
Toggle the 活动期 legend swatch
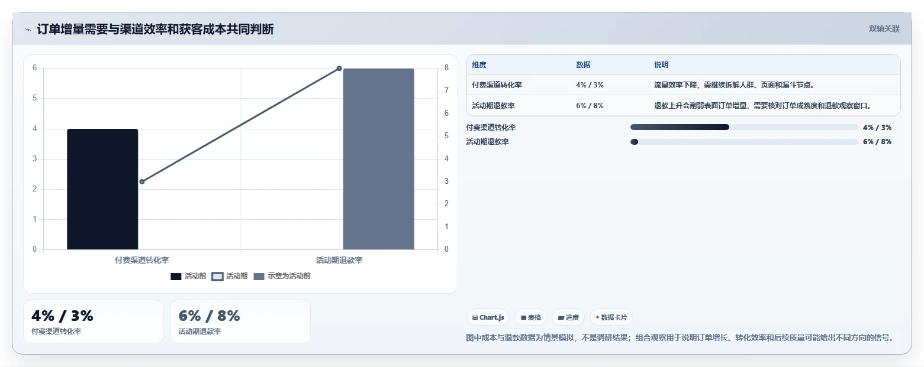[x=217, y=277]
